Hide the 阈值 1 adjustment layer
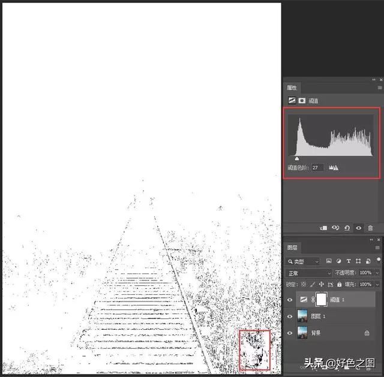 pos(291,299)
